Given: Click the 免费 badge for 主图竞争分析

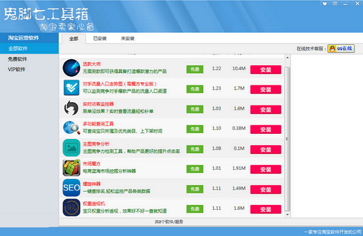Looking at the screenshot, I should (x=195, y=149).
